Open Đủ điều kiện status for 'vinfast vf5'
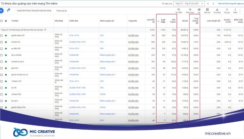The width and height of the screenshot is (244, 139). [134, 42]
